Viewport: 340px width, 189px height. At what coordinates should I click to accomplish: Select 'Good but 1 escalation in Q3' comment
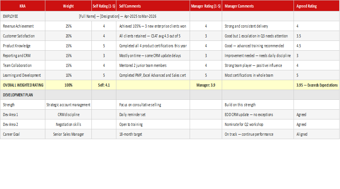pyautogui.click(x=258, y=36)
